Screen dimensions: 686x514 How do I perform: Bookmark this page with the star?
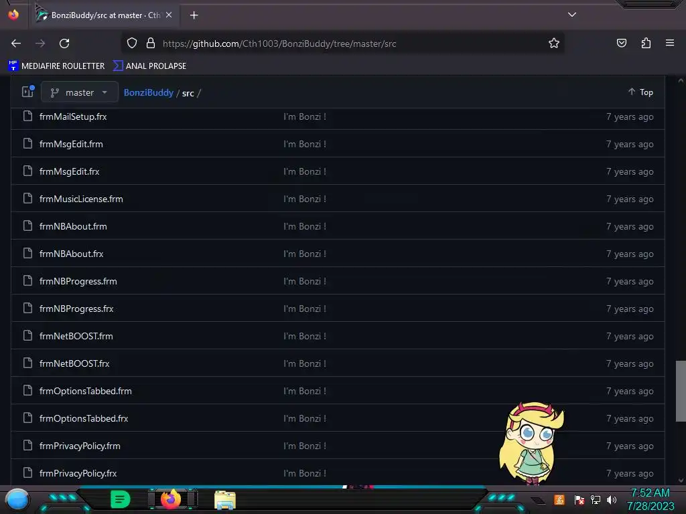tap(554, 44)
